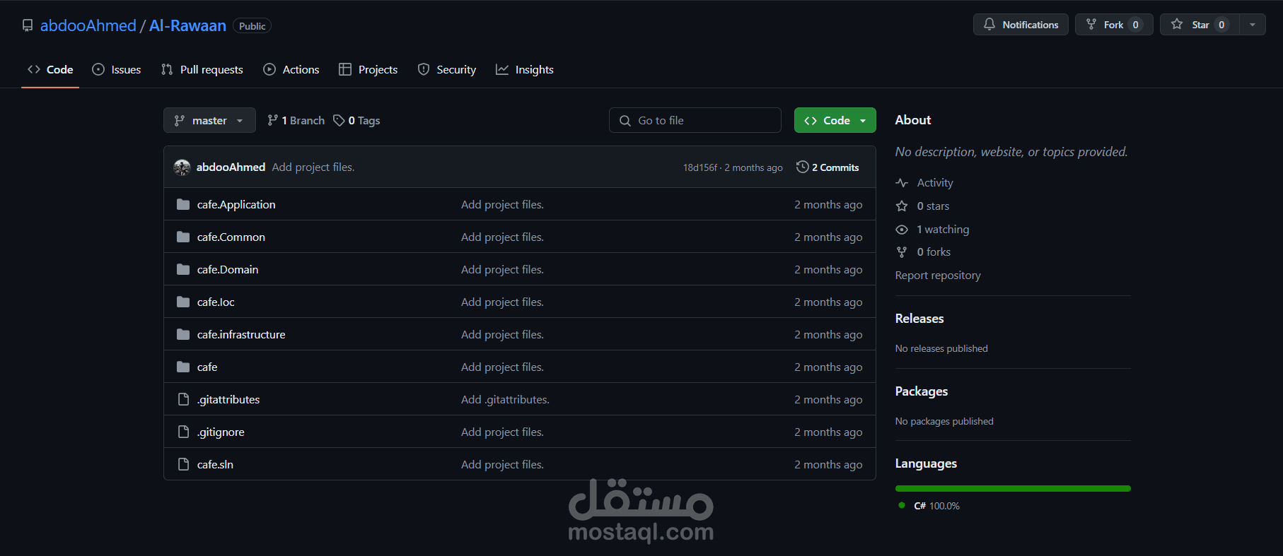Click the magnifier icon in Go to file
Screen dimensions: 1283x556
point(625,121)
